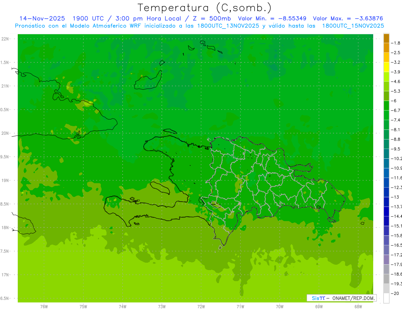The image size is (402, 311).
Task: Click the "Valor Min. = -8.55349" value
Action: click(272, 18)
